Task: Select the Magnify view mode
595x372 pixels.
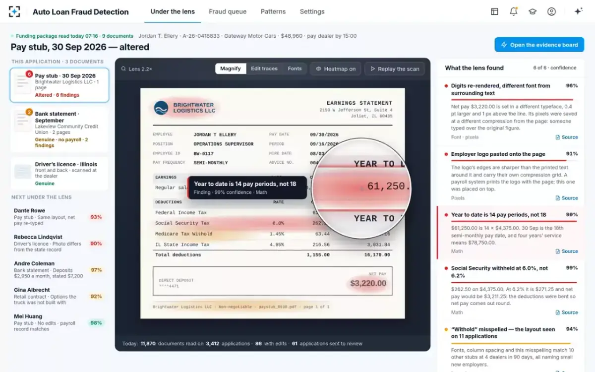Action: 231,69
